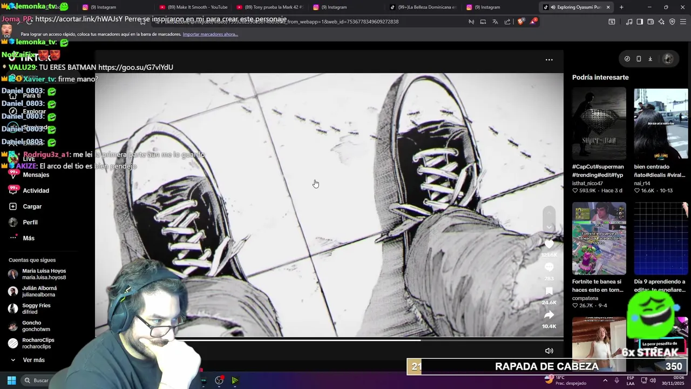Open Goncho gonchotwm account
Image resolution: width=691 pixels, height=389 pixels.
[x=29, y=326]
